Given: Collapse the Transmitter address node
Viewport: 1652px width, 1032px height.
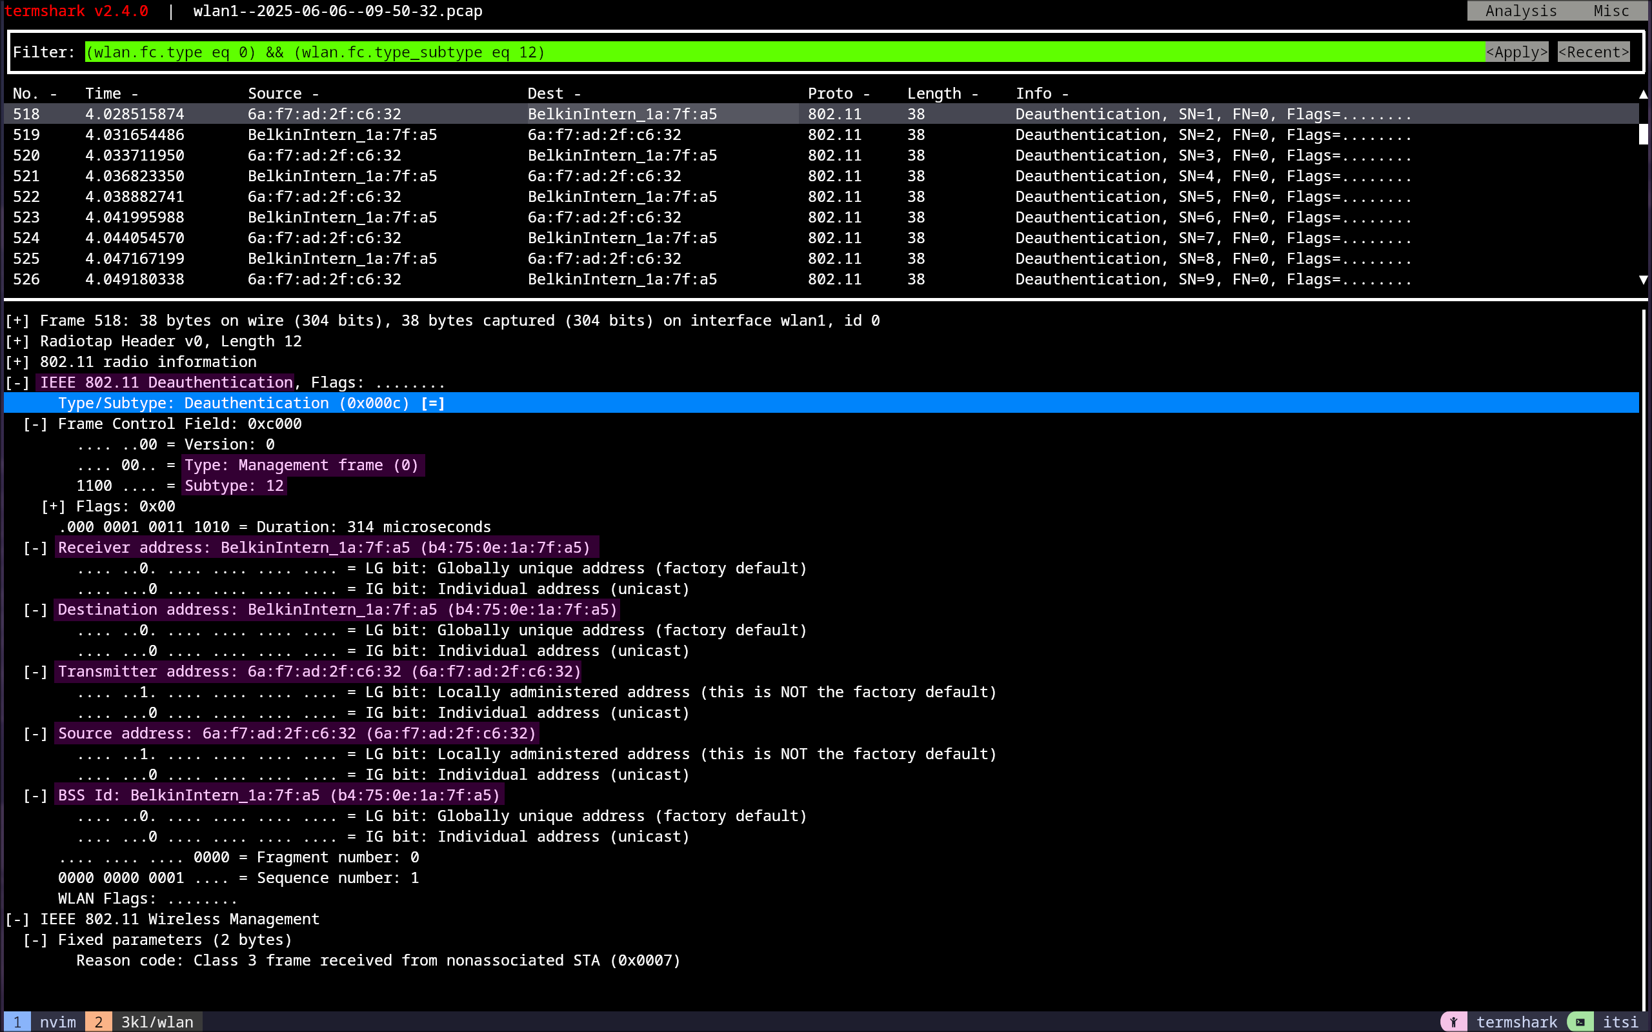Looking at the screenshot, I should click(x=35, y=671).
